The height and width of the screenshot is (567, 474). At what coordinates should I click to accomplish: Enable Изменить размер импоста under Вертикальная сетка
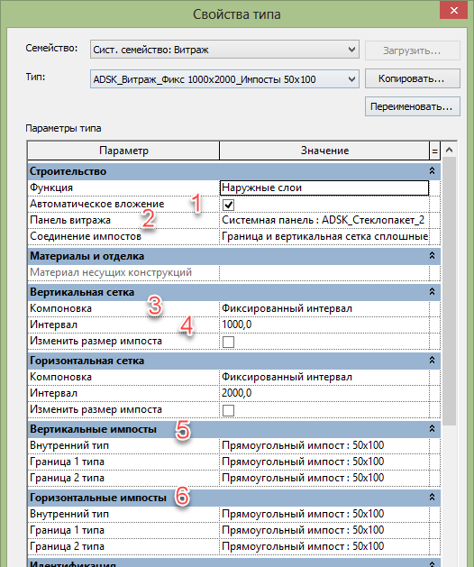click(x=228, y=342)
